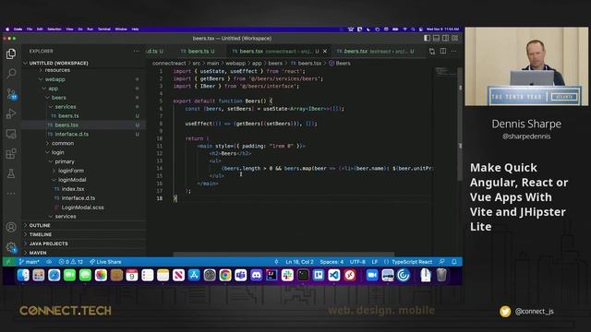Open the Selection menu
The height and width of the screenshot is (332, 591).
(x=54, y=29)
